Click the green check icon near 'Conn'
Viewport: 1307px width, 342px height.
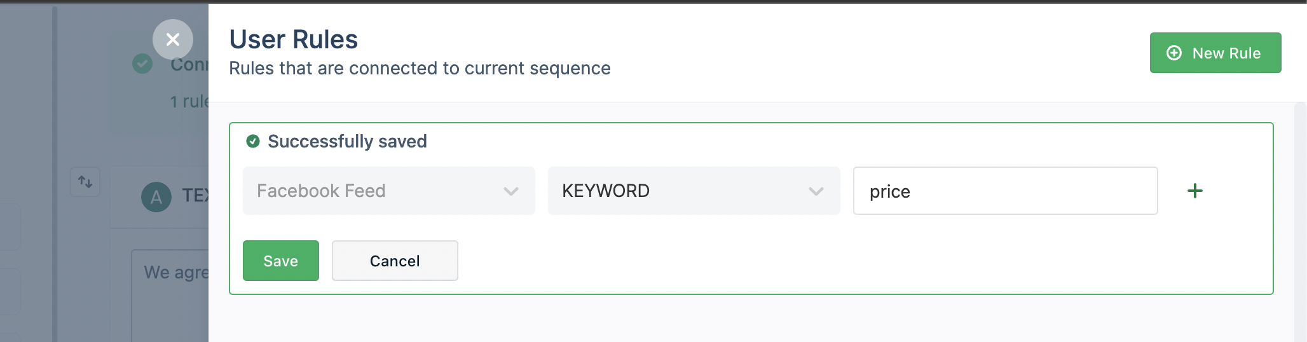click(x=142, y=64)
